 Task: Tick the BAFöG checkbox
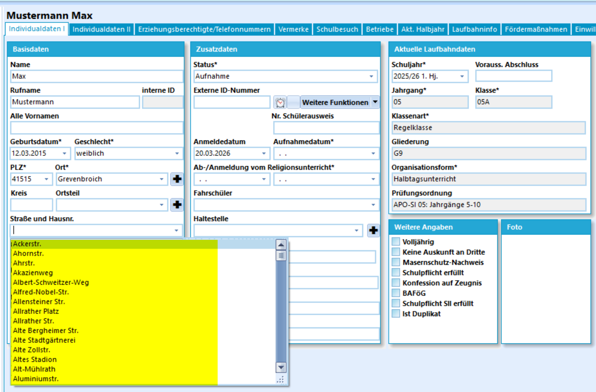396,293
